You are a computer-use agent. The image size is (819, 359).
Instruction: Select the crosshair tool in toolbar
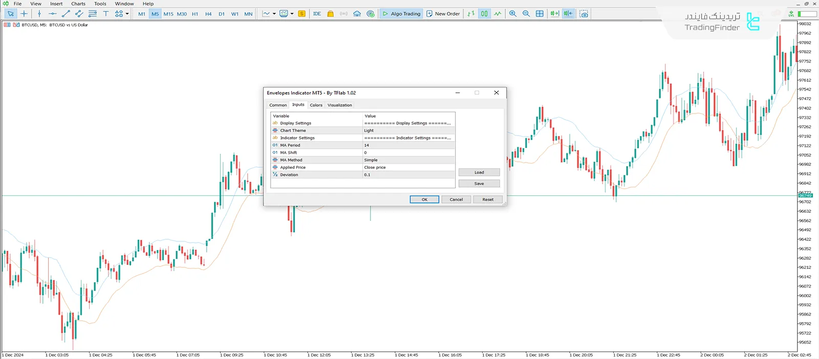(x=24, y=14)
